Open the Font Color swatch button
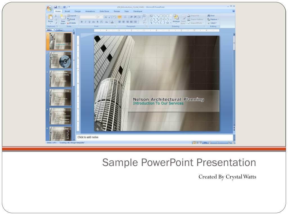 [112, 22]
